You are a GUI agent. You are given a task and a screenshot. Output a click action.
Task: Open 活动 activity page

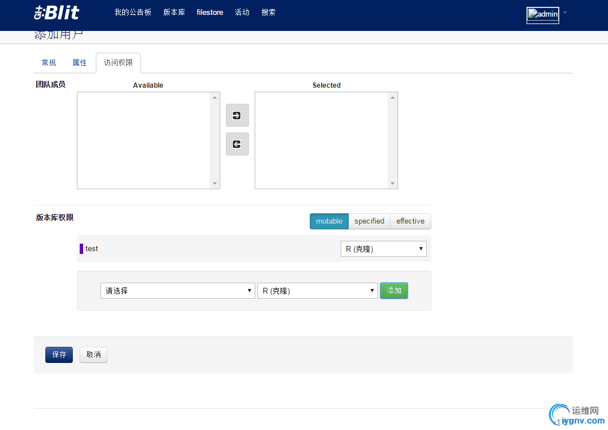pyautogui.click(x=242, y=13)
